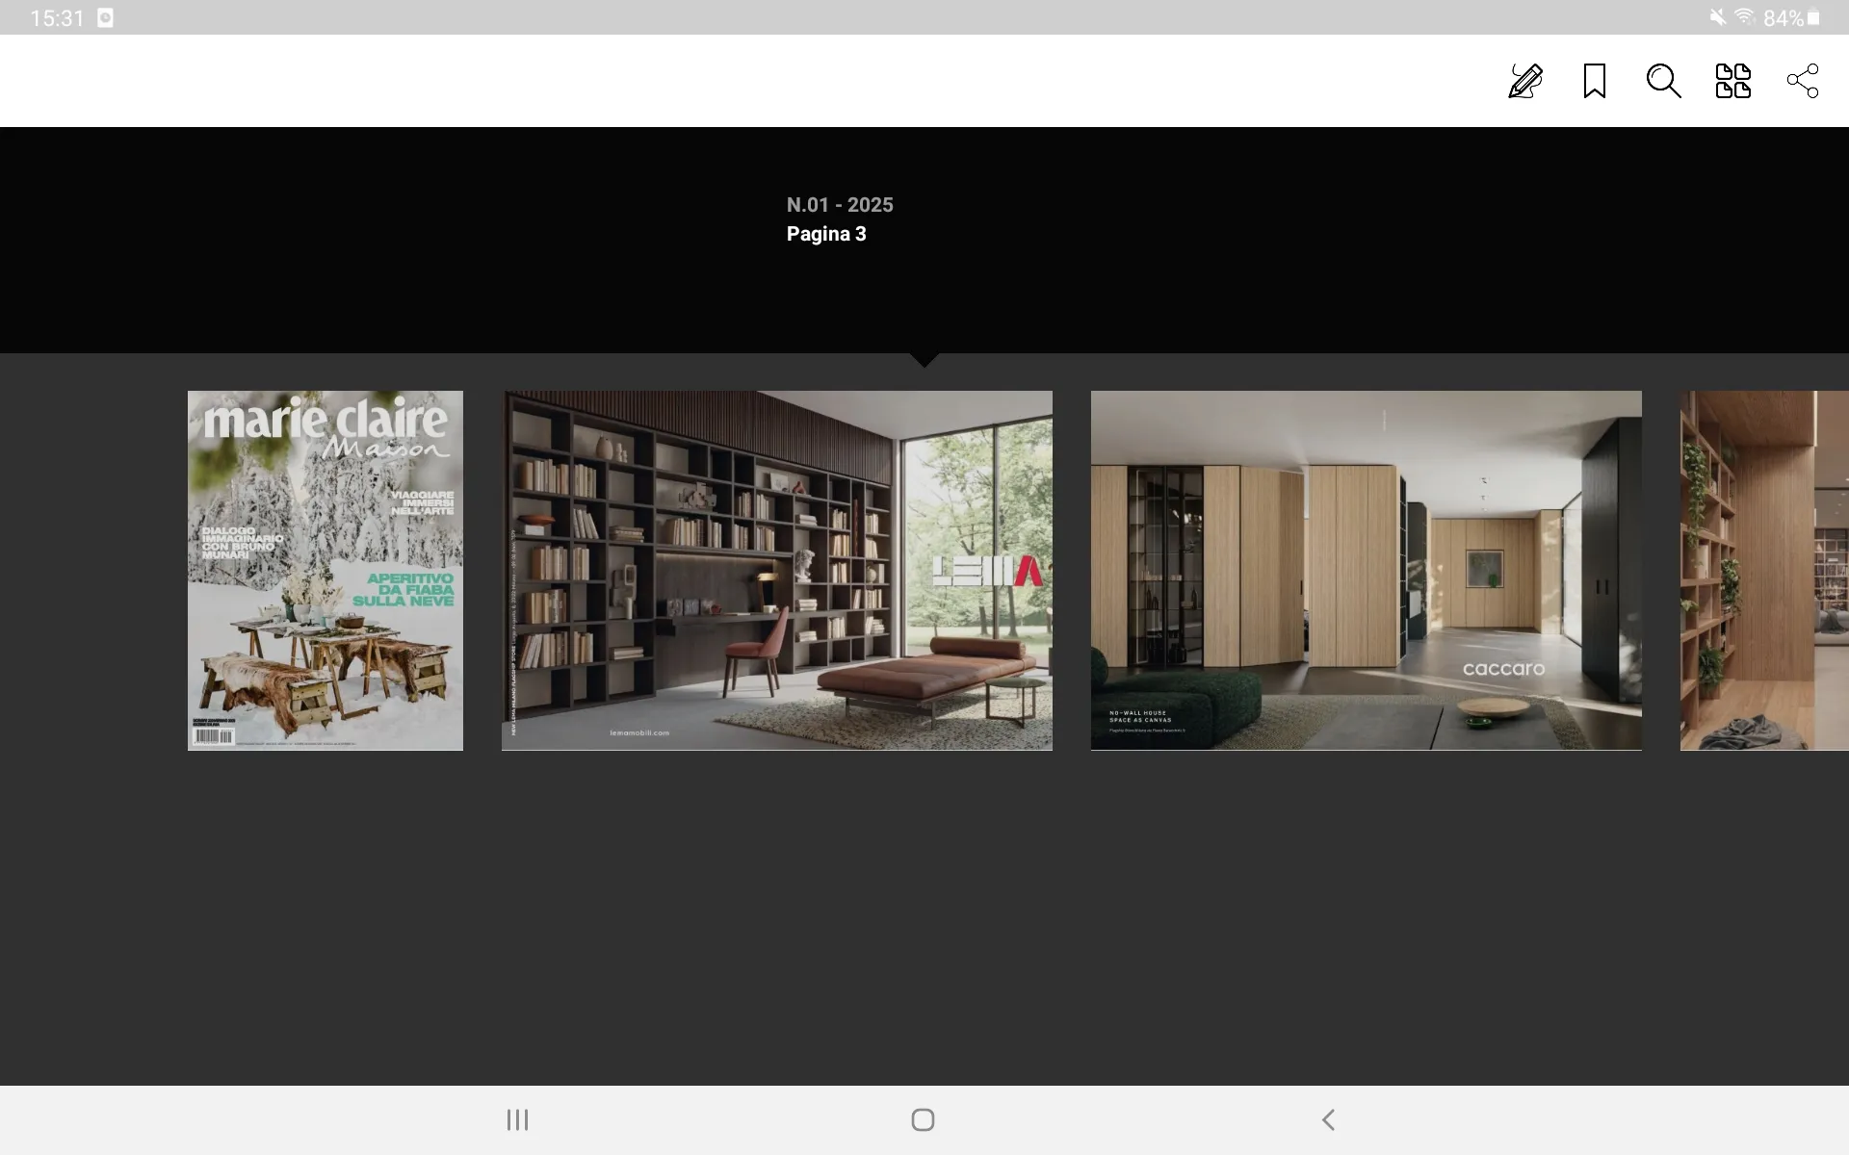Tap the 'Pagina 3' label
1849x1155 pixels.
coord(826,234)
